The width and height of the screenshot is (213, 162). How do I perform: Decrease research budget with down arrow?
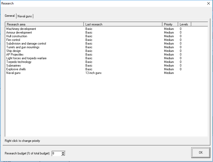63,154
